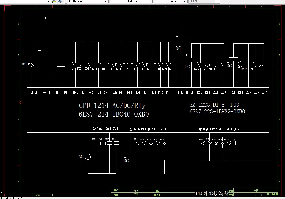Screen dimensions: 285x199
Task: Select the SQ5 switch label
Action: point(196,69)
